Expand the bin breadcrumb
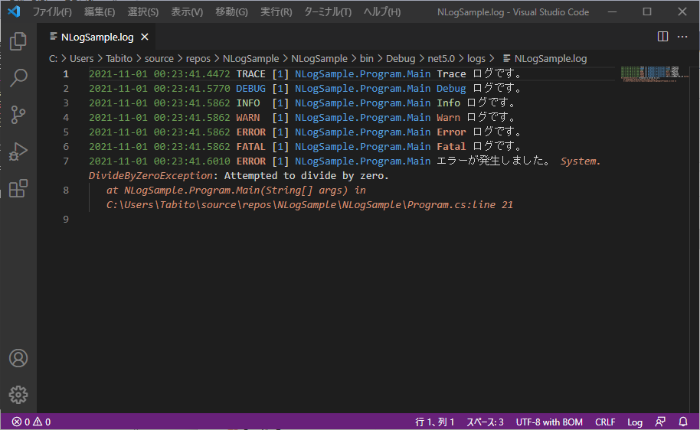The width and height of the screenshot is (700, 430). 367,58
